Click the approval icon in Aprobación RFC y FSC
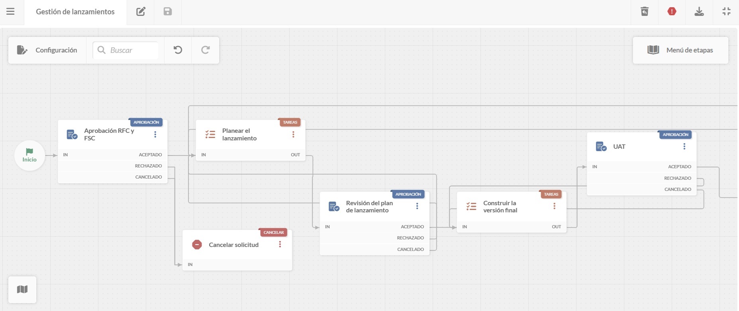739x311 pixels. point(72,135)
